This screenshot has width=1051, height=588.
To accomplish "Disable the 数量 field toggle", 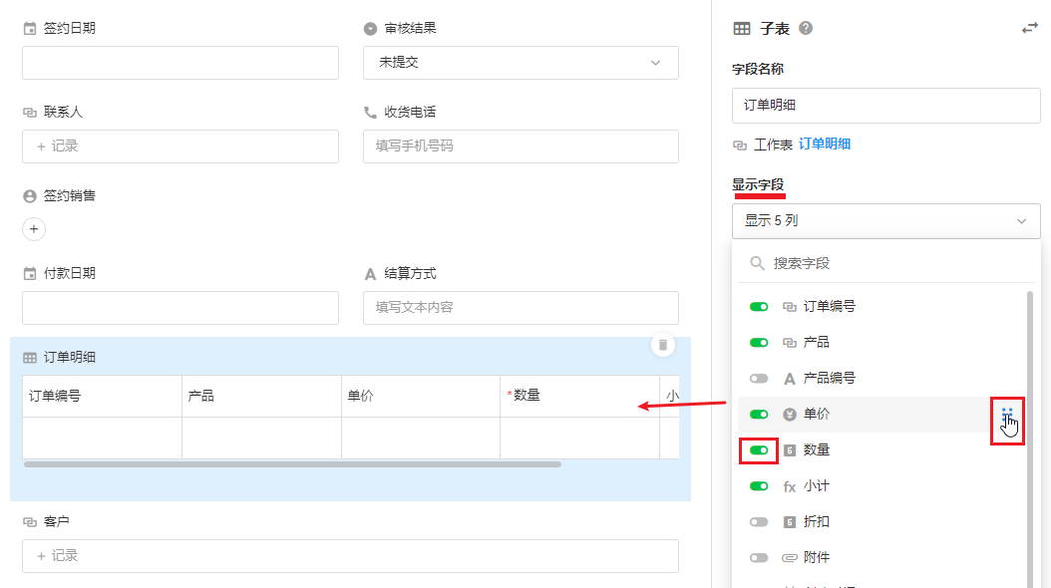I will [759, 450].
